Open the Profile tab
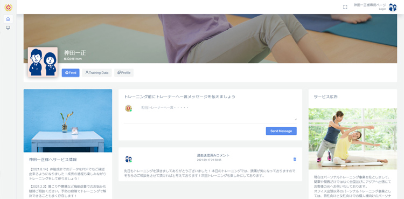 pos(124,73)
